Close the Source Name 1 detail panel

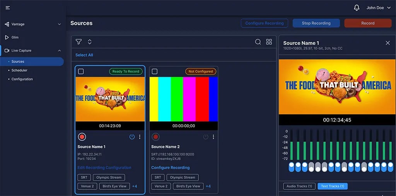[387, 43]
